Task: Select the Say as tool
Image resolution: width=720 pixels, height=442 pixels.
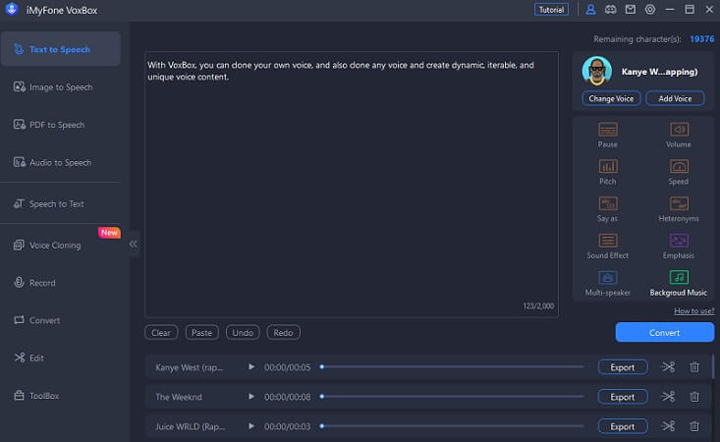Action: 607,209
